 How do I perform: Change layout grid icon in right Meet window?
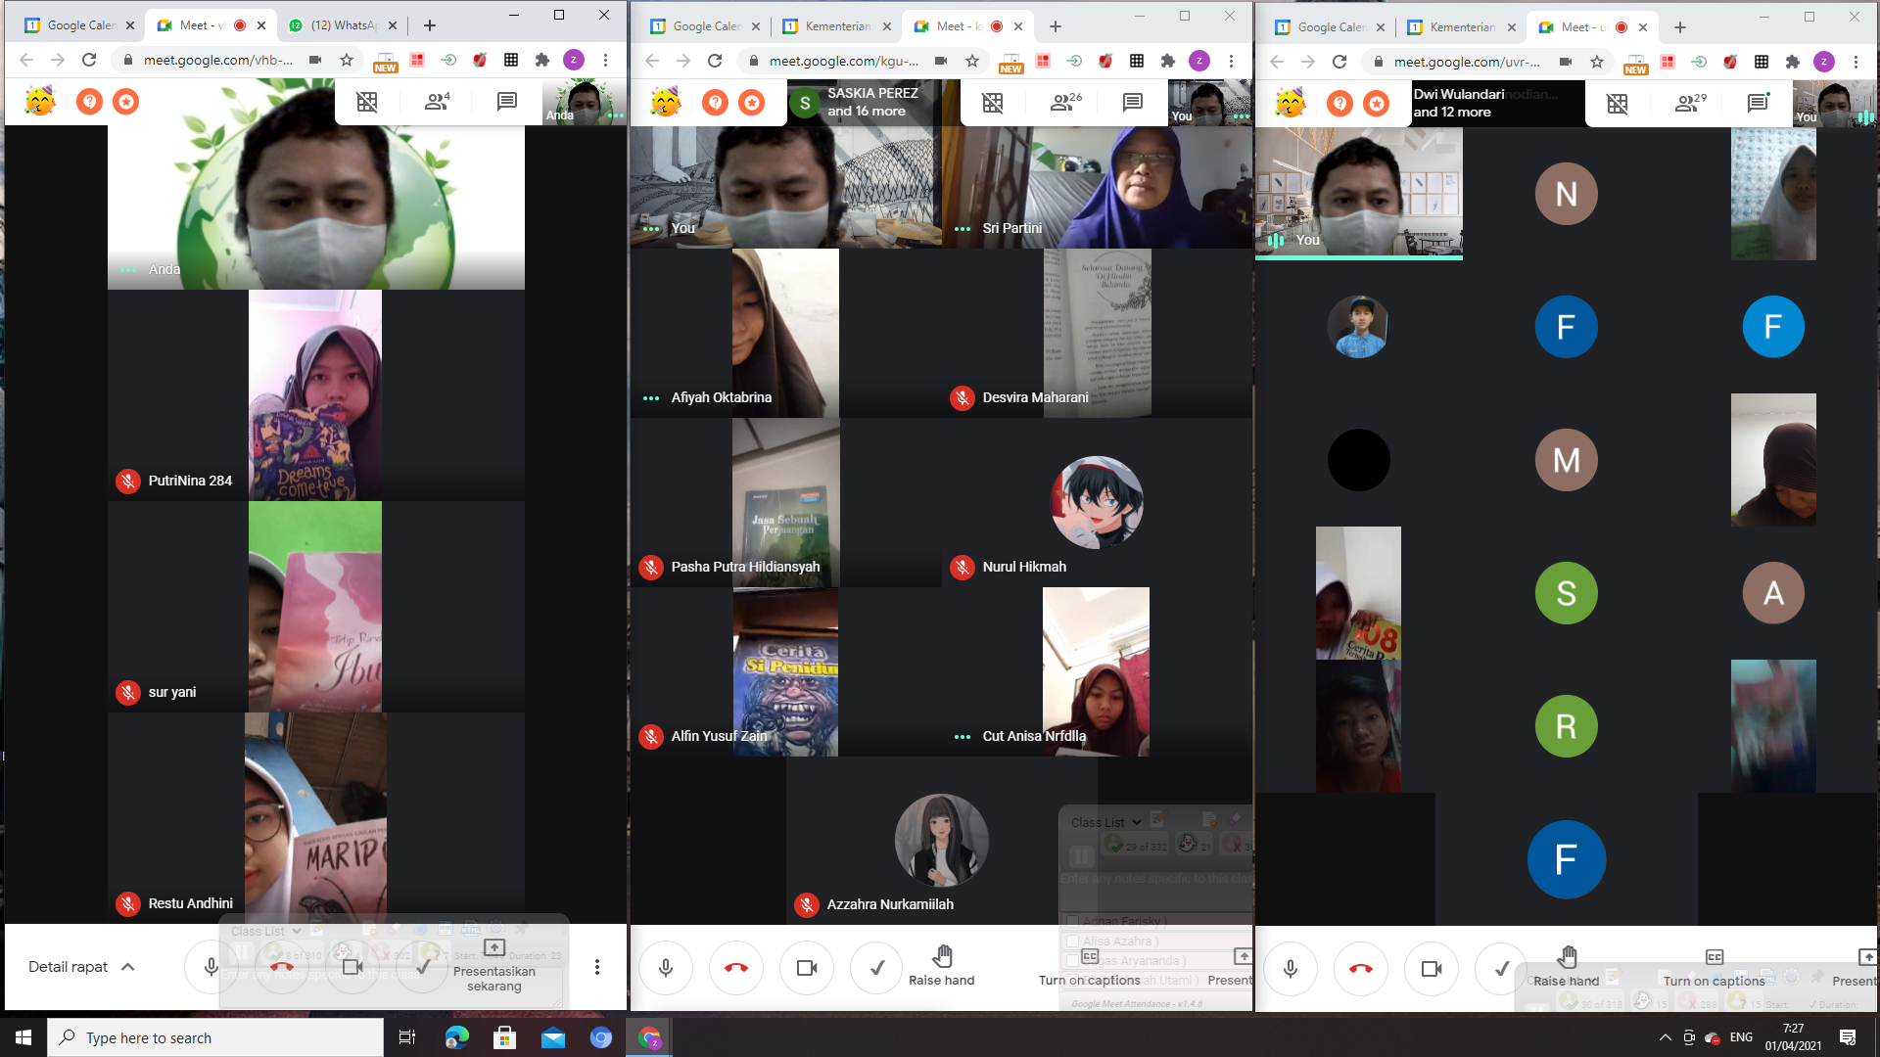(1617, 103)
